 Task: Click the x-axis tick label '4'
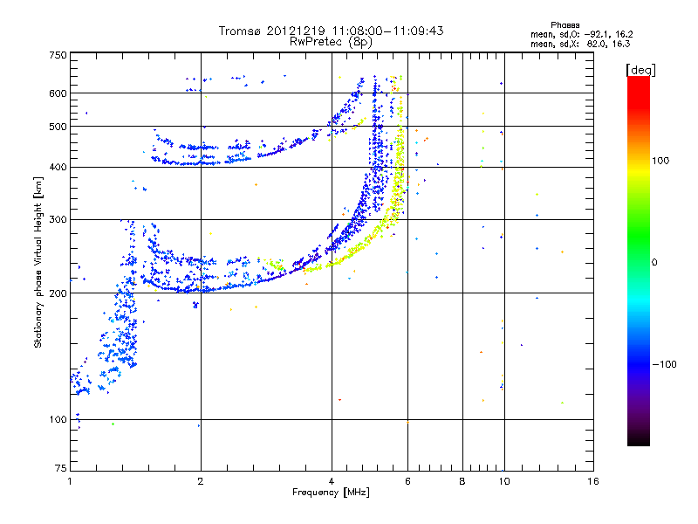332,481
